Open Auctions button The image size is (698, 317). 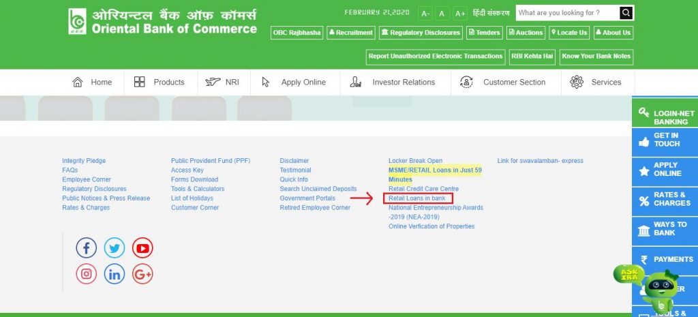coord(526,33)
